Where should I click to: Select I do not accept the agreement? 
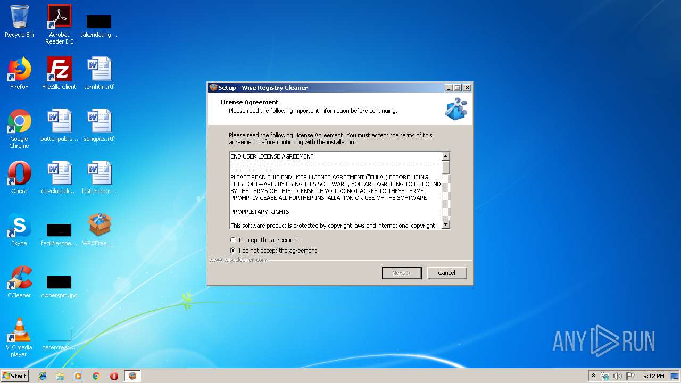(x=273, y=251)
